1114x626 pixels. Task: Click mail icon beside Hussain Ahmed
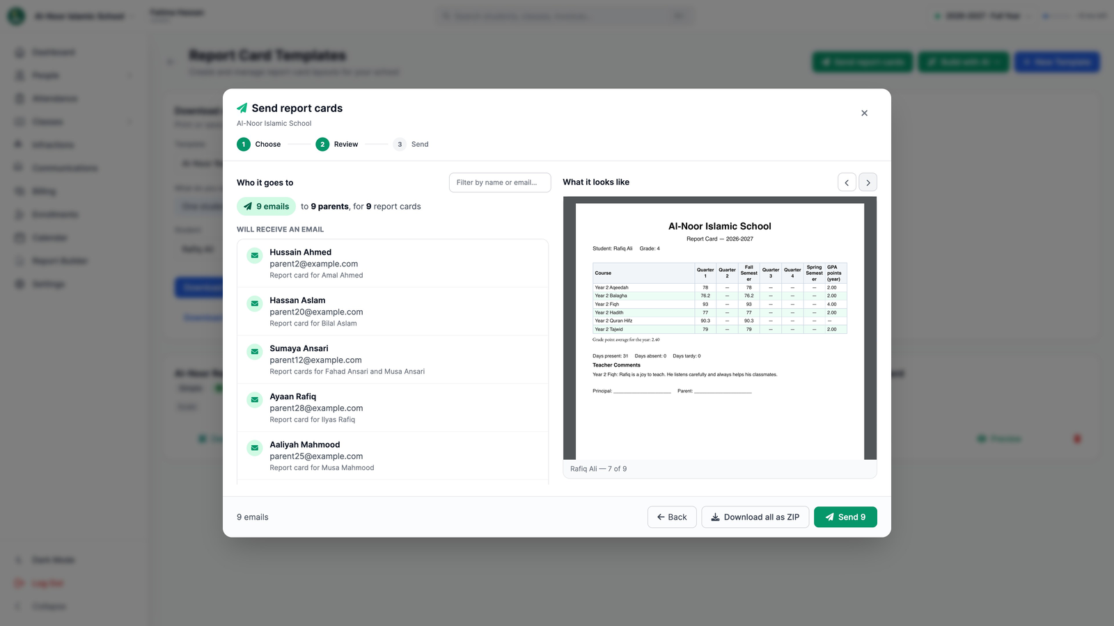click(255, 255)
